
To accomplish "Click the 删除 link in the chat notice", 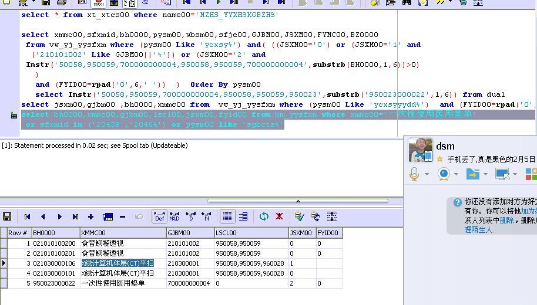I will [x=506, y=221].
